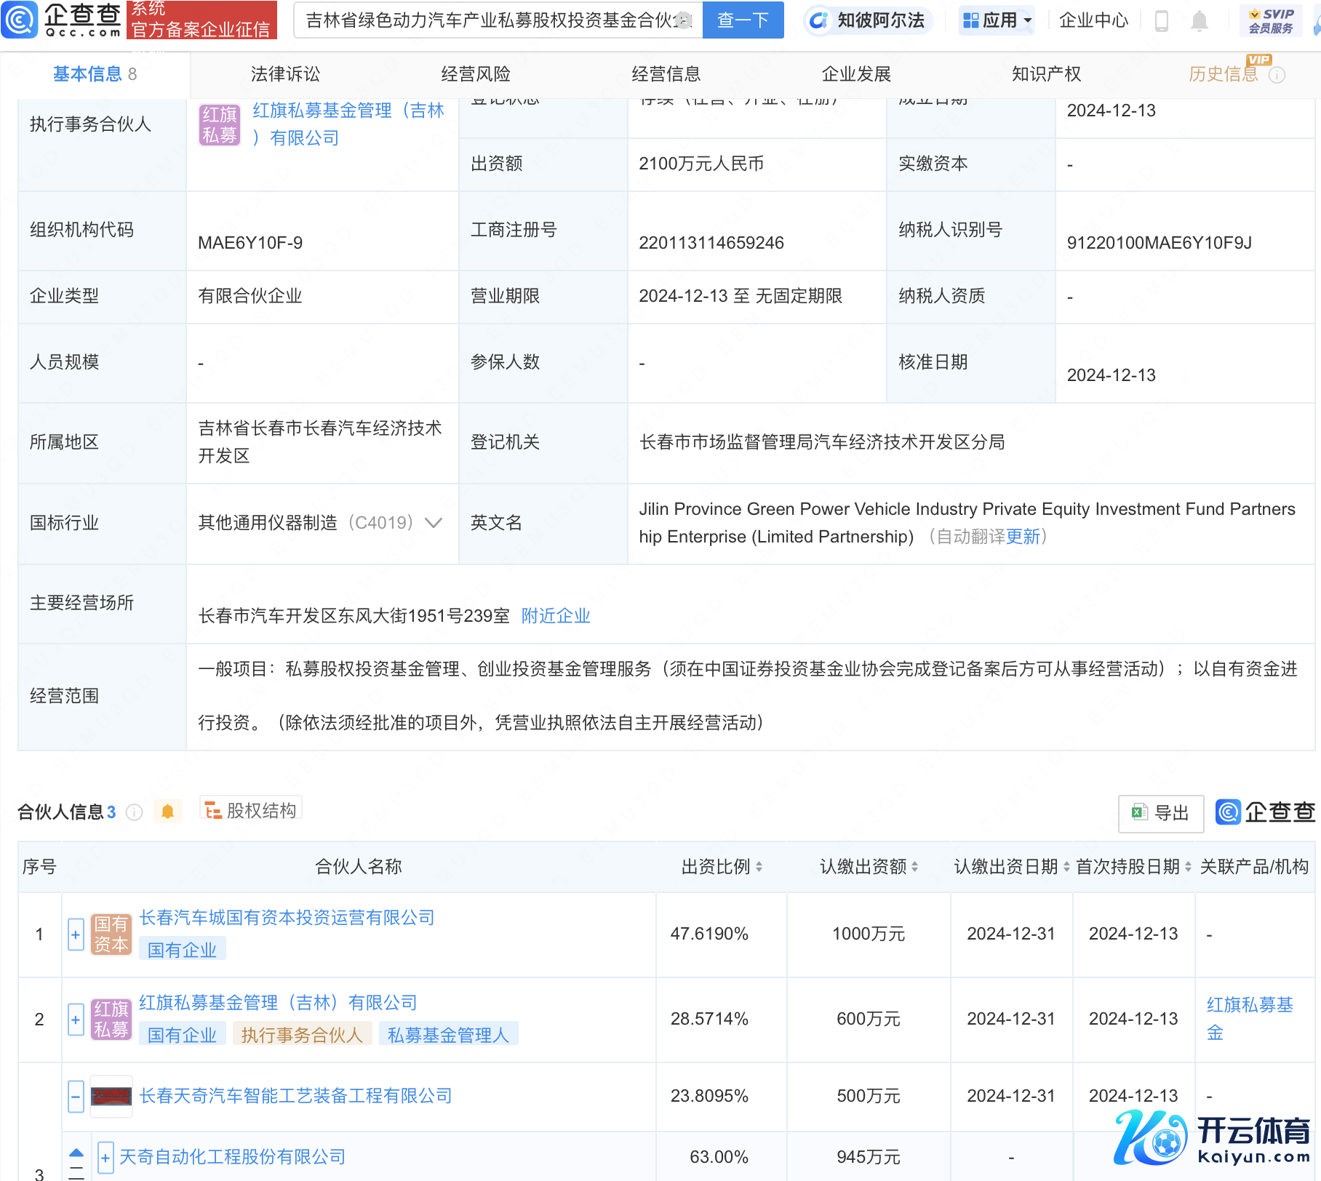Switch to 知识产权 tab

click(1046, 74)
